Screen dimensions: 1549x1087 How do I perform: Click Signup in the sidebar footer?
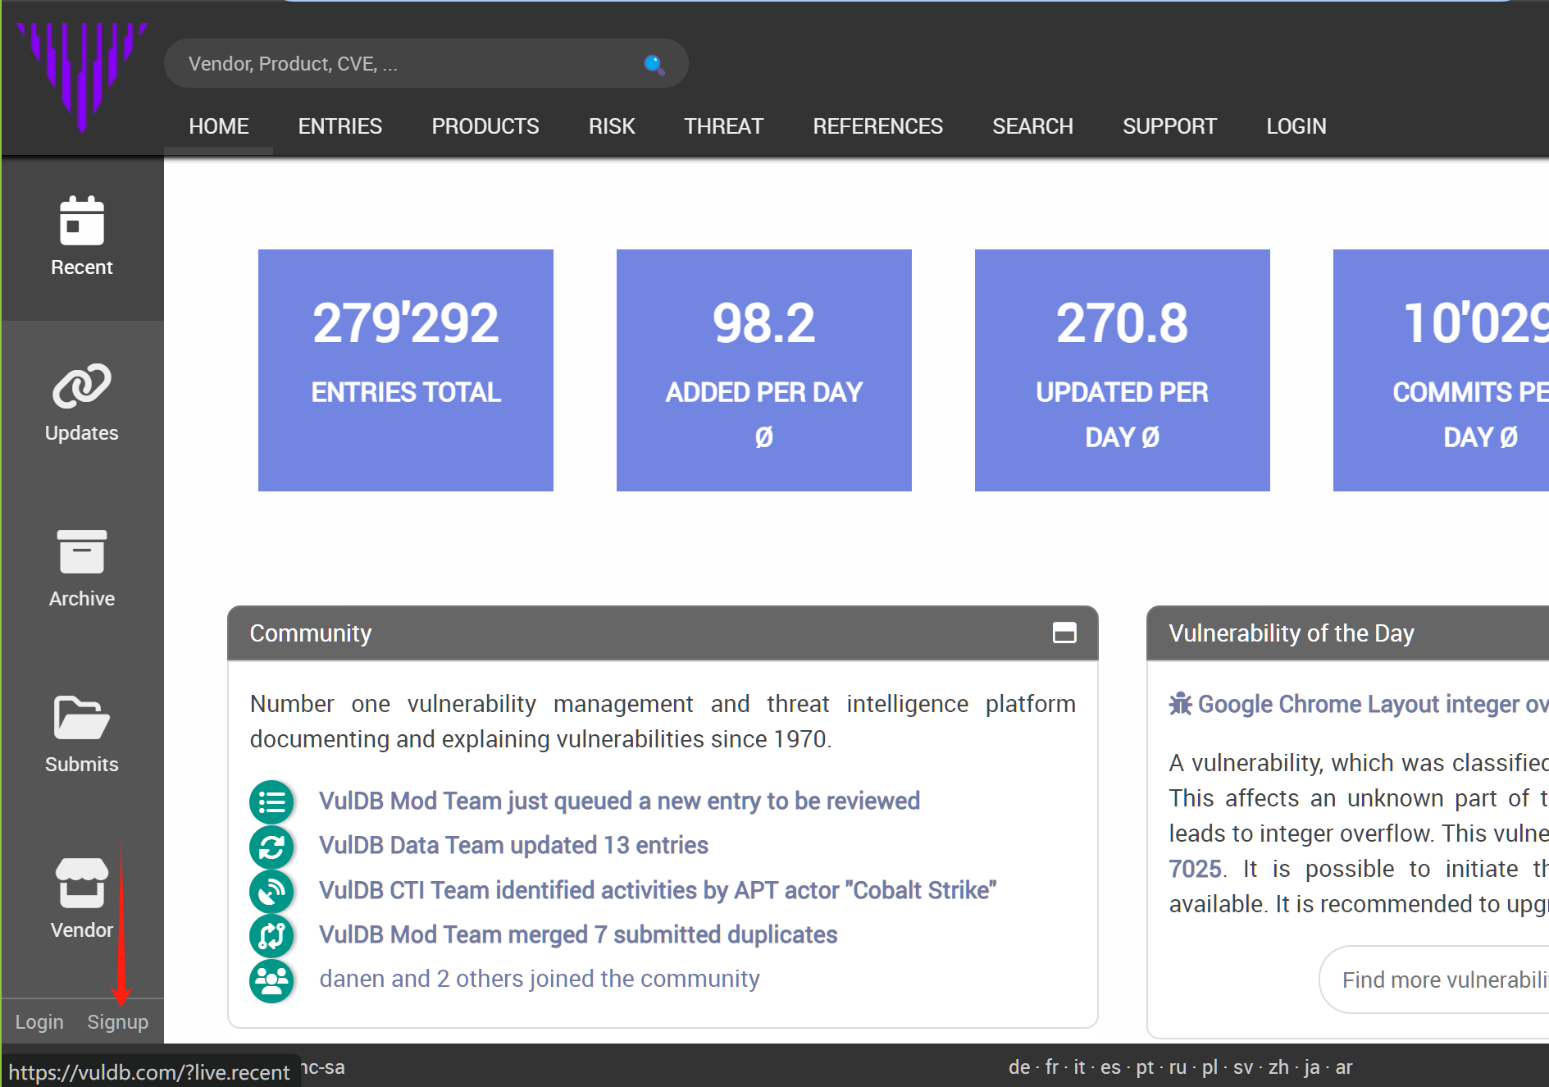coord(118,1022)
